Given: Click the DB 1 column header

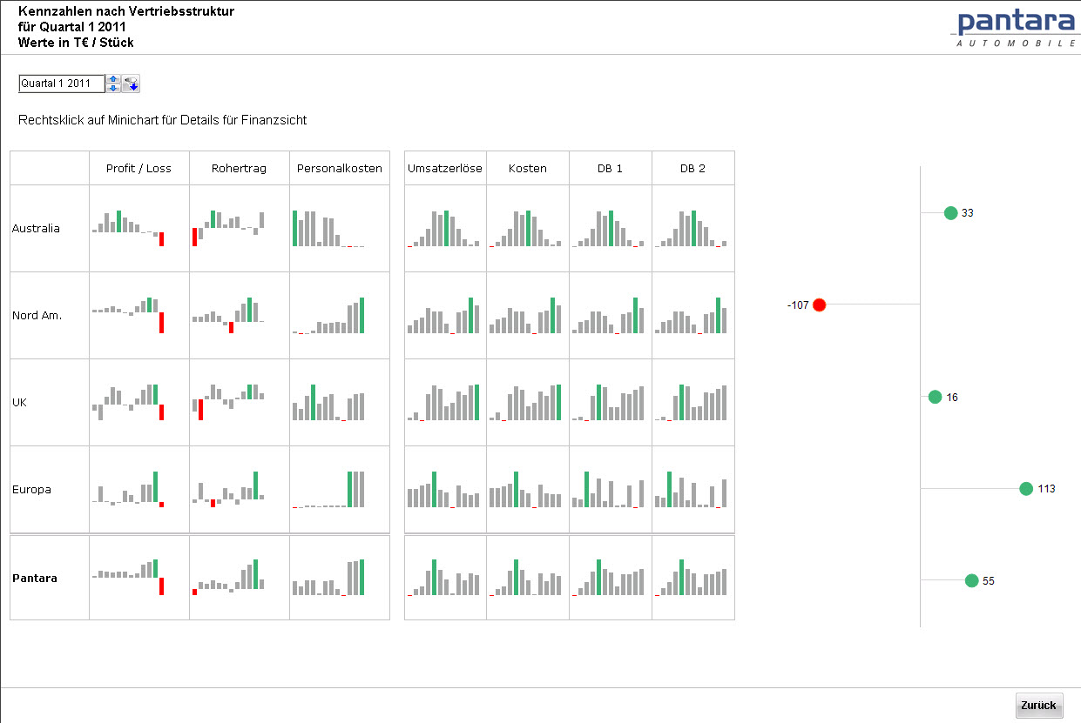Looking at the screenshot, I should 610,167.
